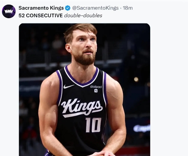Click the dot separator before the timestamp
The width and height of the screenshot is (188, 156).
121,8
